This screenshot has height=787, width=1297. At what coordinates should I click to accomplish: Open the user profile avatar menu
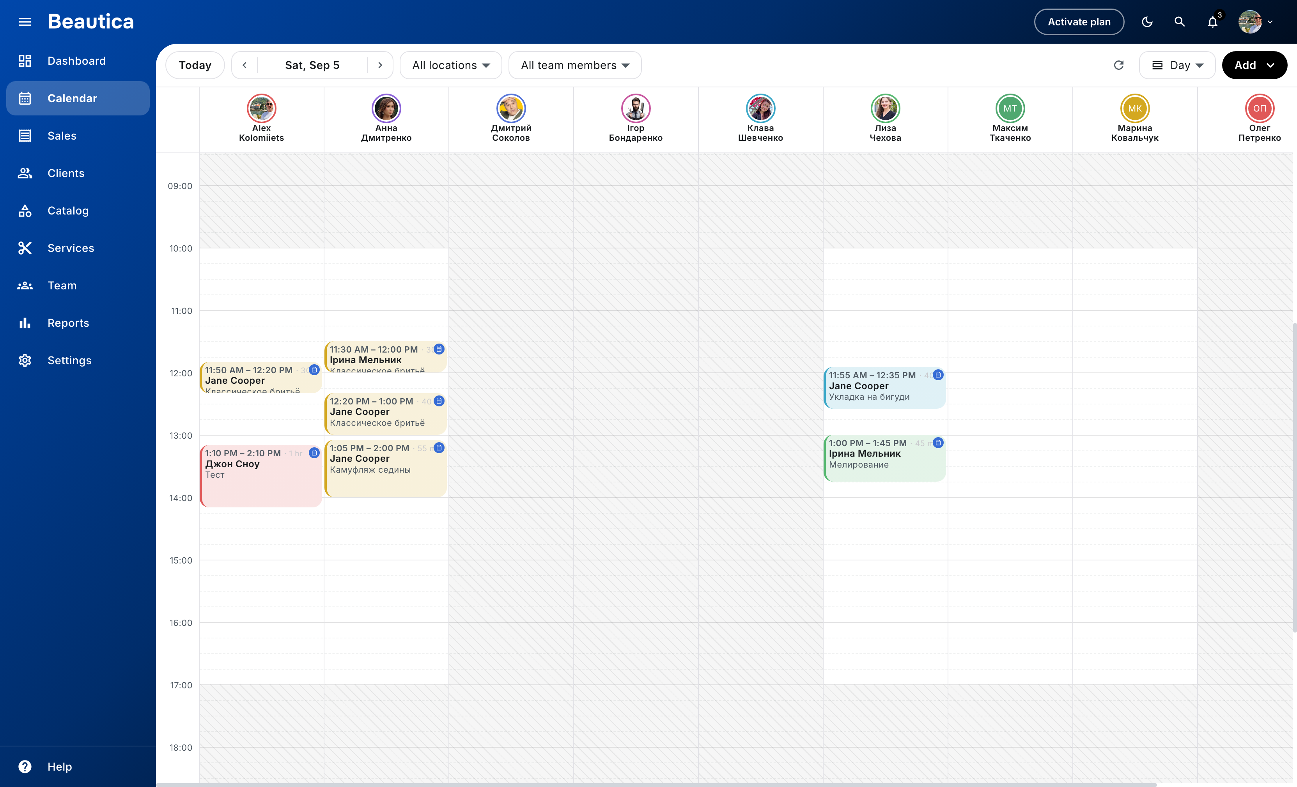(x=1256, y=21)
